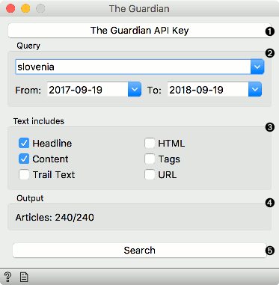
Task: Open the help question mark icon
Action: [x=7, y=277]
